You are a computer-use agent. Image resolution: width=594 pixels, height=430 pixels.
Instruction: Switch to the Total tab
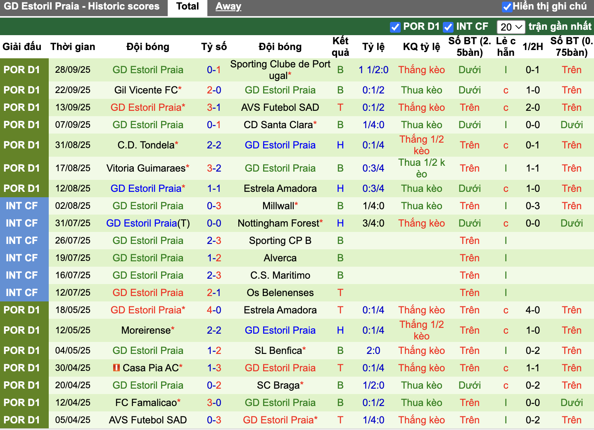tap(188, 7)
